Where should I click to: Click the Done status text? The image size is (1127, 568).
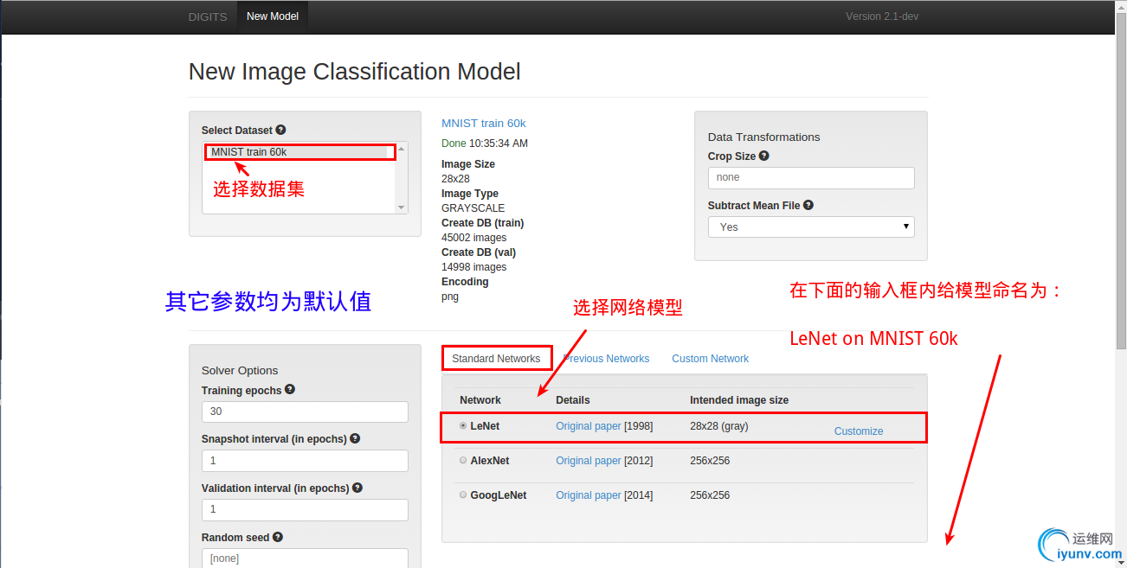tap(454, 144)
